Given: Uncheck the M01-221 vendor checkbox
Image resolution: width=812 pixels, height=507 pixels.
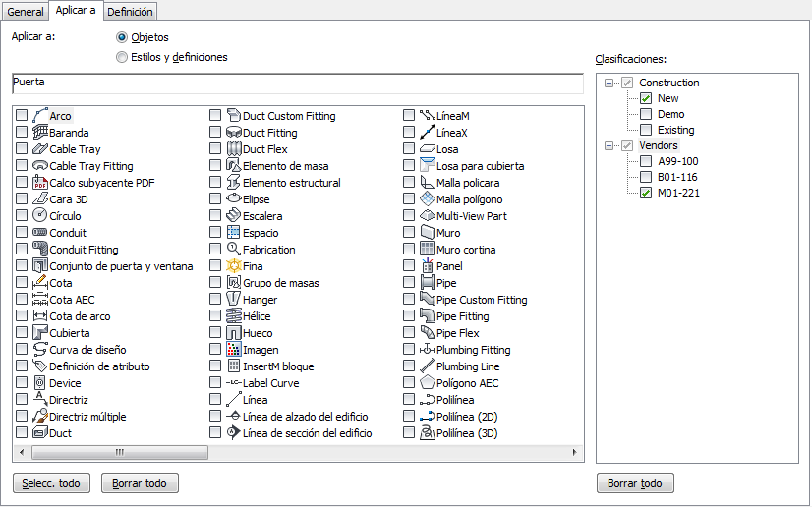Looking at the screenshot, I should click(x=646, y=193).
